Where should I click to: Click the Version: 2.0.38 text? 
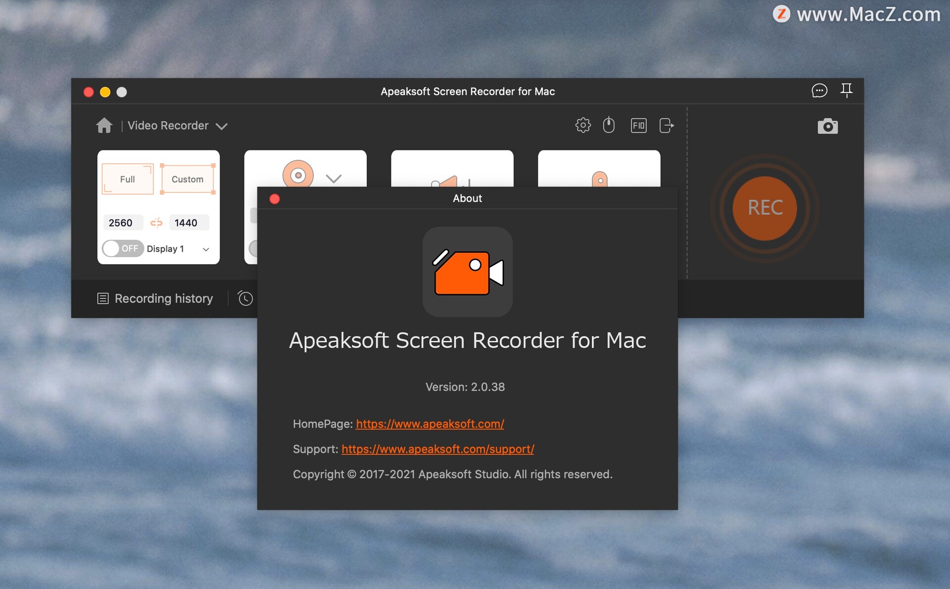[x=465, y=387]
